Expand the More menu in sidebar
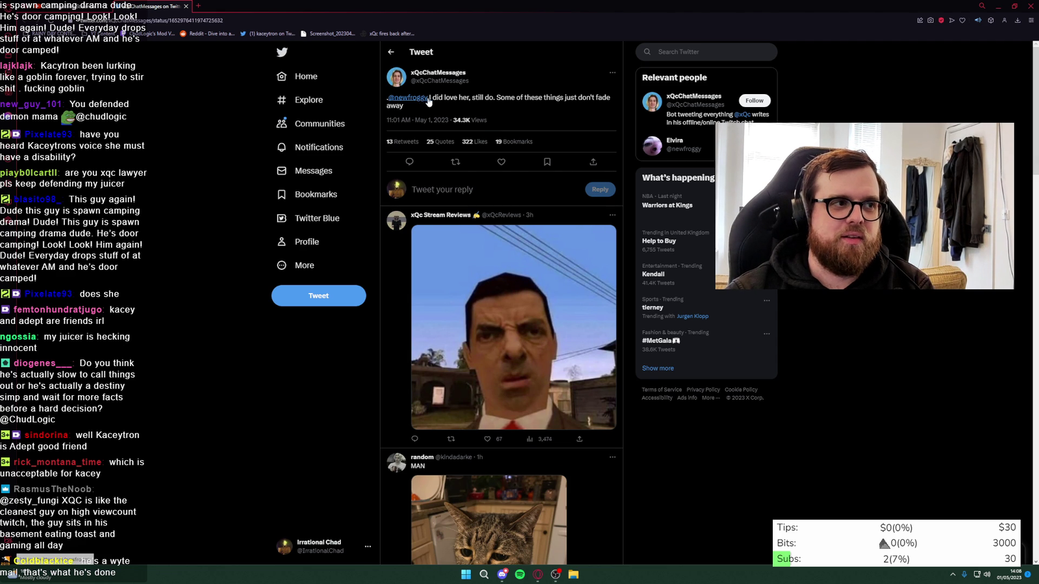This screenshot has height=584, width=1039. [295, 265]
